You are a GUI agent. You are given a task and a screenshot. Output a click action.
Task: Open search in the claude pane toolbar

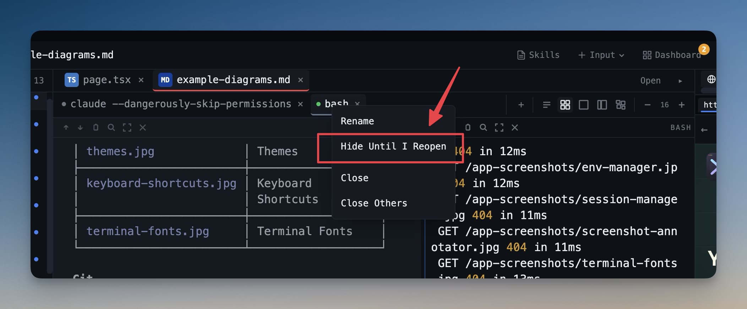(111, 128)
